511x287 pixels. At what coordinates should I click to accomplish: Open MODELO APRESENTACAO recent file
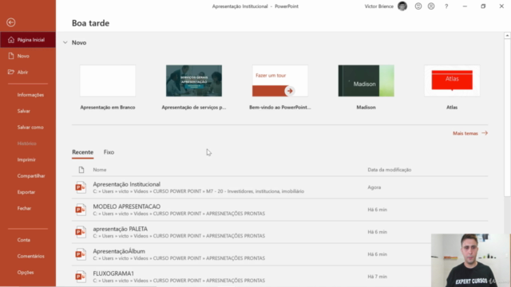click(280, 210)
